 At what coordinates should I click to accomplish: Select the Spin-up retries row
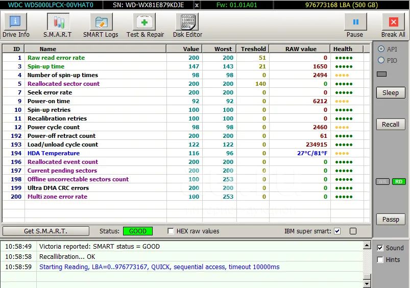tap(186, 110)
